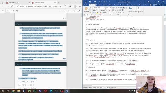
Task: Click text highlight color yellow swatch
Action: click(x=97, y=13)
